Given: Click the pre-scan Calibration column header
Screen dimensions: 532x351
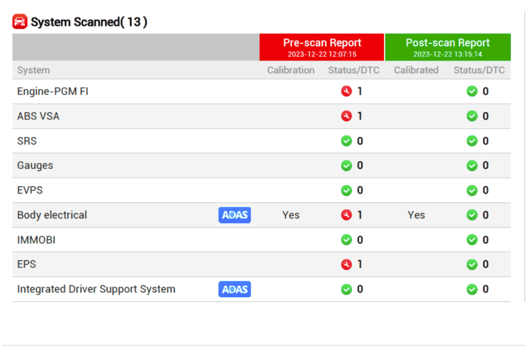Looking at the screenshot, I should click(x=291, y=70).
